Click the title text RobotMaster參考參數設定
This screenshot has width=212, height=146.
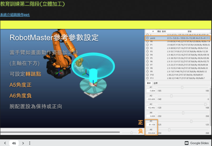tap(54, 38)
